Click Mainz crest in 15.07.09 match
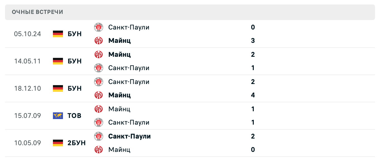This screenshot has height=163, width=380. [x=98, y=109]
